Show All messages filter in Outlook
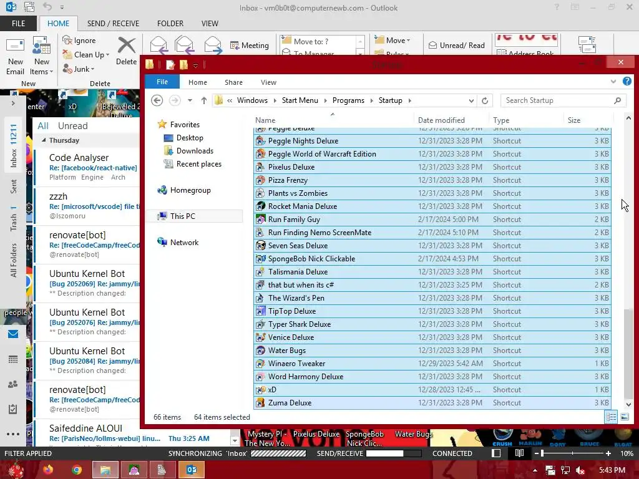Viewport: 639px width, 479px height. [43, 126]
